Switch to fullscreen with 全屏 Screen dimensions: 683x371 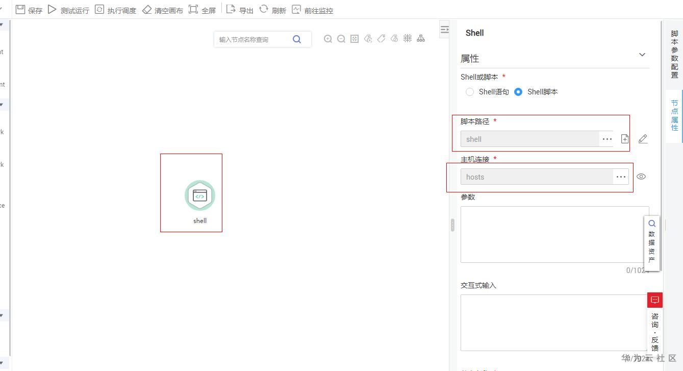tap(202, 10)
